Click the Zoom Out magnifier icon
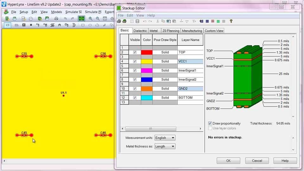This screenshot has width=304, height=171. (x=98, y=19)
